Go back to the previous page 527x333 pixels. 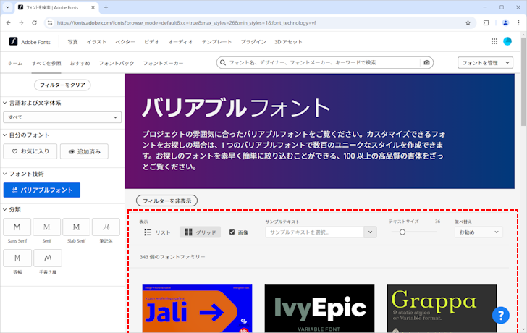coord(9,23)
